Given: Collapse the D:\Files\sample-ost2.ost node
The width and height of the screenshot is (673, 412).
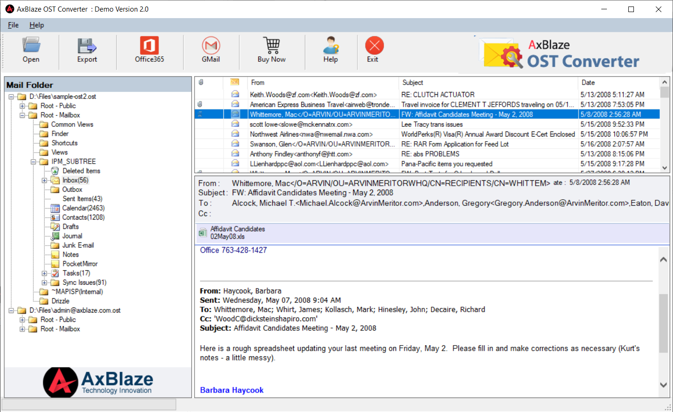Looking at the screenshot, I should (11, 97).
